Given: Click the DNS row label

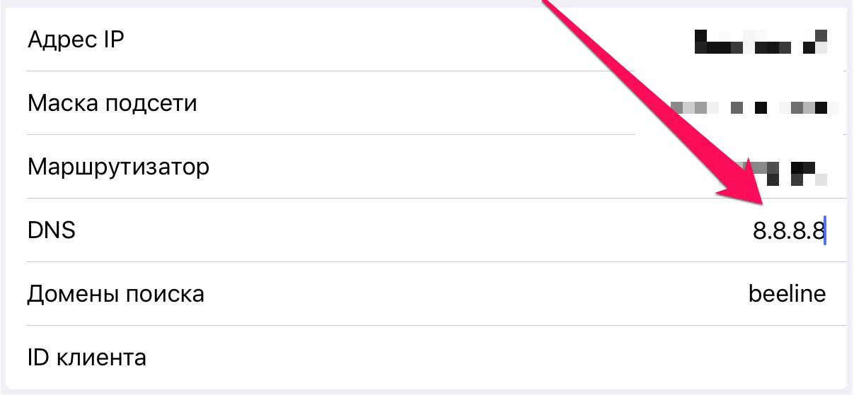Looking at the screenshot, I should [x=51, y=230].
